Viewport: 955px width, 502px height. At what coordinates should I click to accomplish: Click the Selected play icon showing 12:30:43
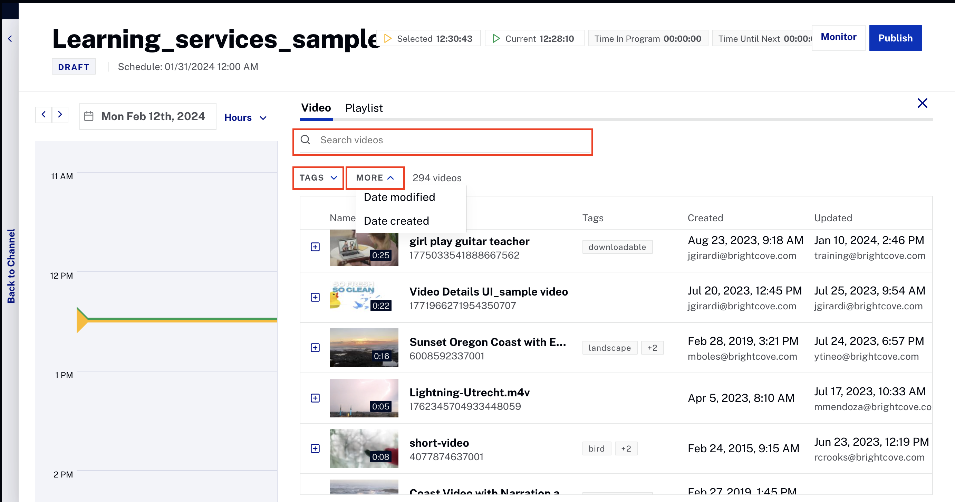click(387, 38)
